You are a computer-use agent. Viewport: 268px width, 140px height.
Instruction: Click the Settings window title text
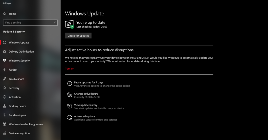click(x=7, y=3)
